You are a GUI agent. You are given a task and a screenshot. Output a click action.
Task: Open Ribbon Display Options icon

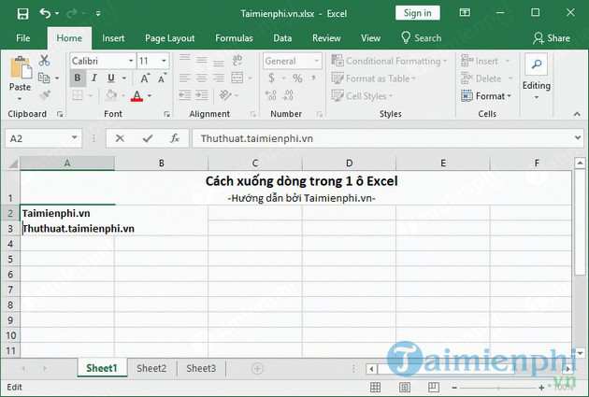pos(465,13)
